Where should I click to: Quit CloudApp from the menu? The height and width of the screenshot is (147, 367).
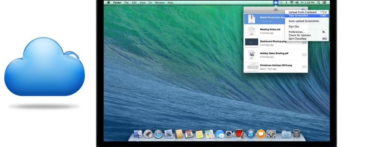(297, 39)
